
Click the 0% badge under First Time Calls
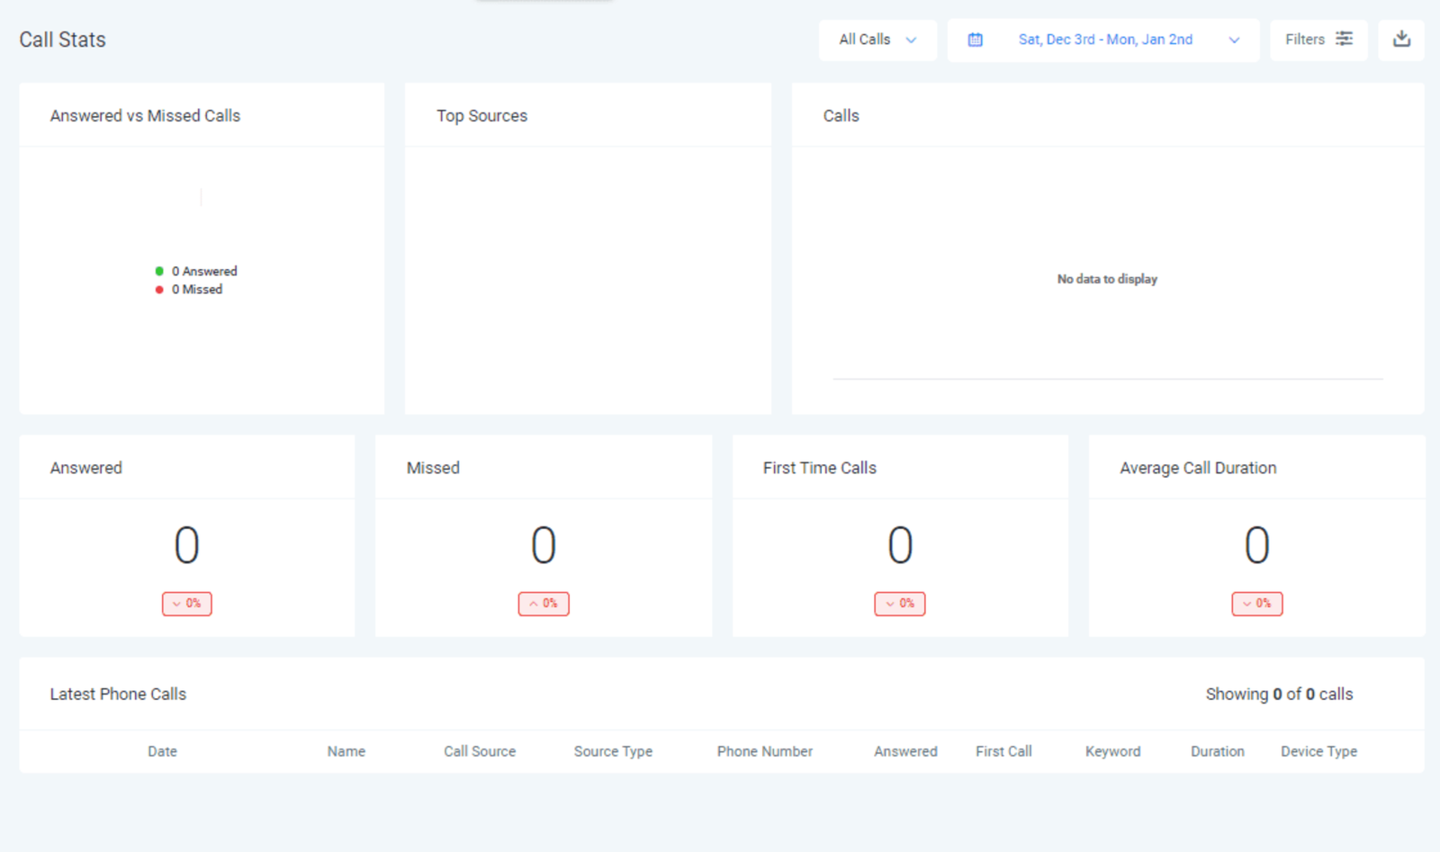coord(900,604)
